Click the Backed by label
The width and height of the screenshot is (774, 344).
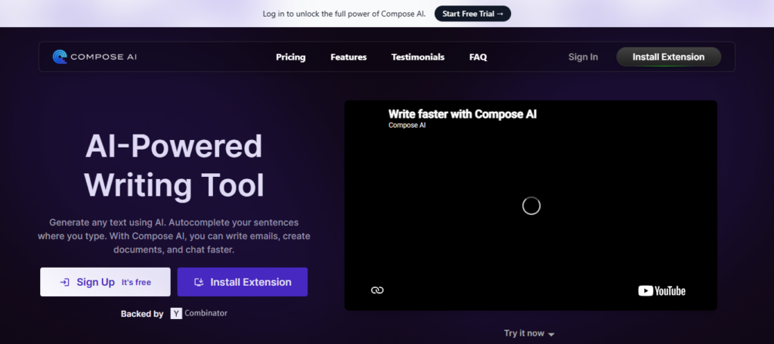click(142, 314)
